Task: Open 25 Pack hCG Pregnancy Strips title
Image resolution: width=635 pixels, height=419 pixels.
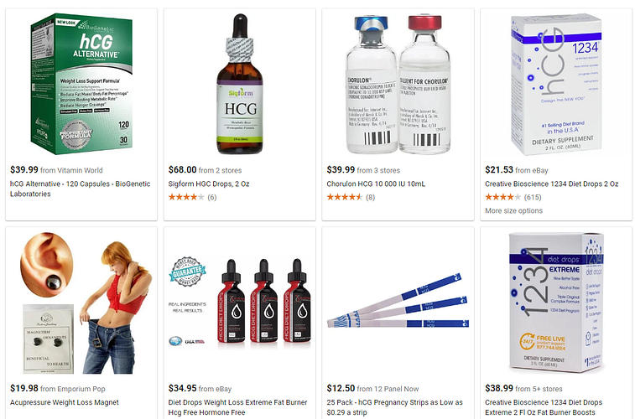Action: click(x=394, y=407)
